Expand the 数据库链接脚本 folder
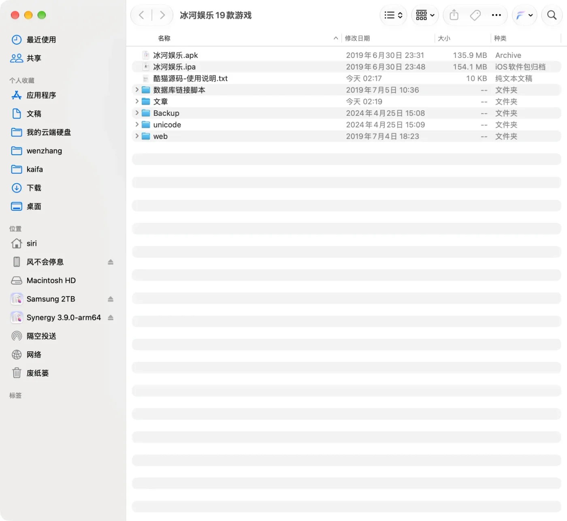567x521 pixels. click(x=137, y=90)
